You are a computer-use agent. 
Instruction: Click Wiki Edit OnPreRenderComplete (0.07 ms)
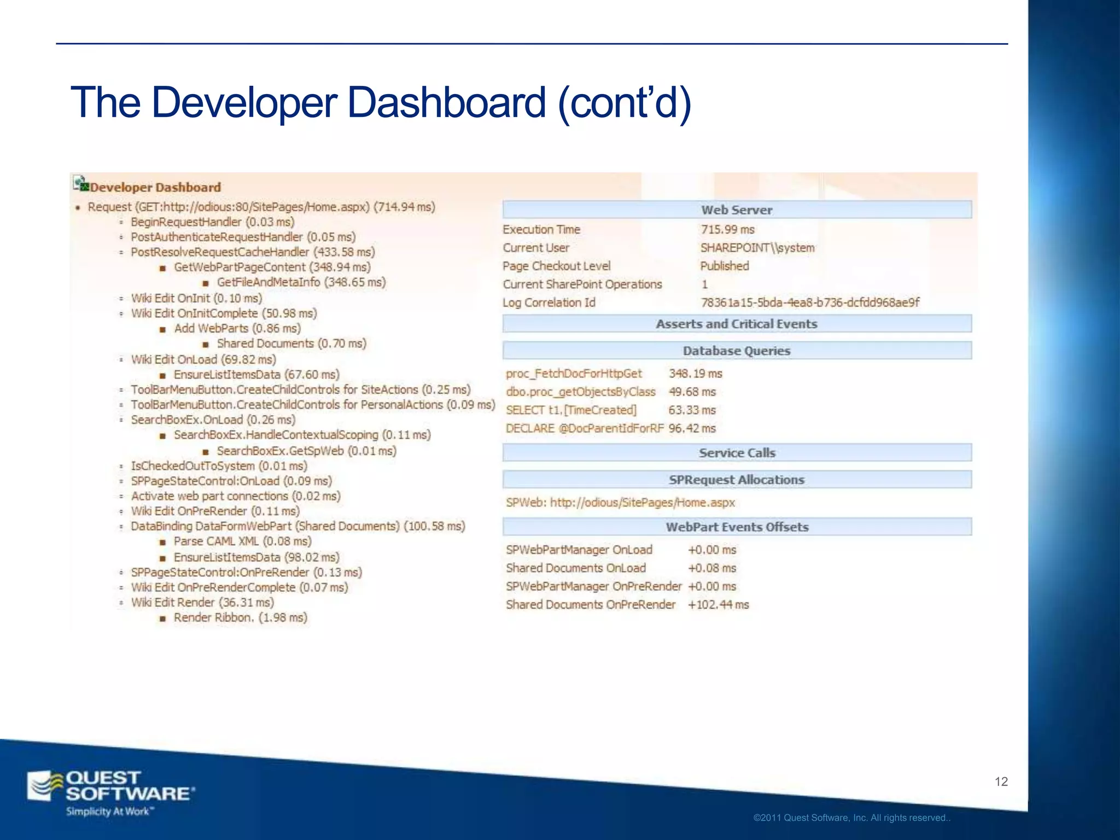240,587
